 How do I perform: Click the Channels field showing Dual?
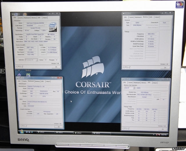(x=164, y=23)
